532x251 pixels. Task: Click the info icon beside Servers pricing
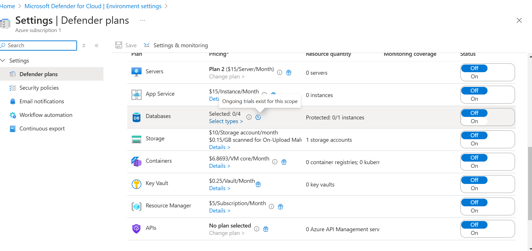click(x=280, y=72)
